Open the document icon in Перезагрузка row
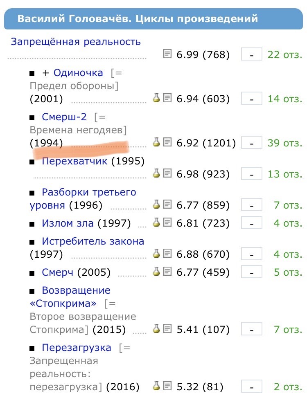The height and width of the screenshot is (398, 307). [167, 386]
